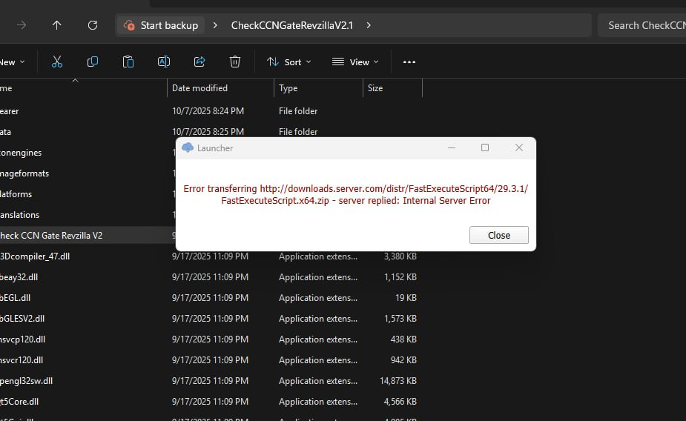Image resolution: width=686 pixels, height=421 pixels.
Task: Maximize the Launcher dialog window
Action: [x=485, y=147]
